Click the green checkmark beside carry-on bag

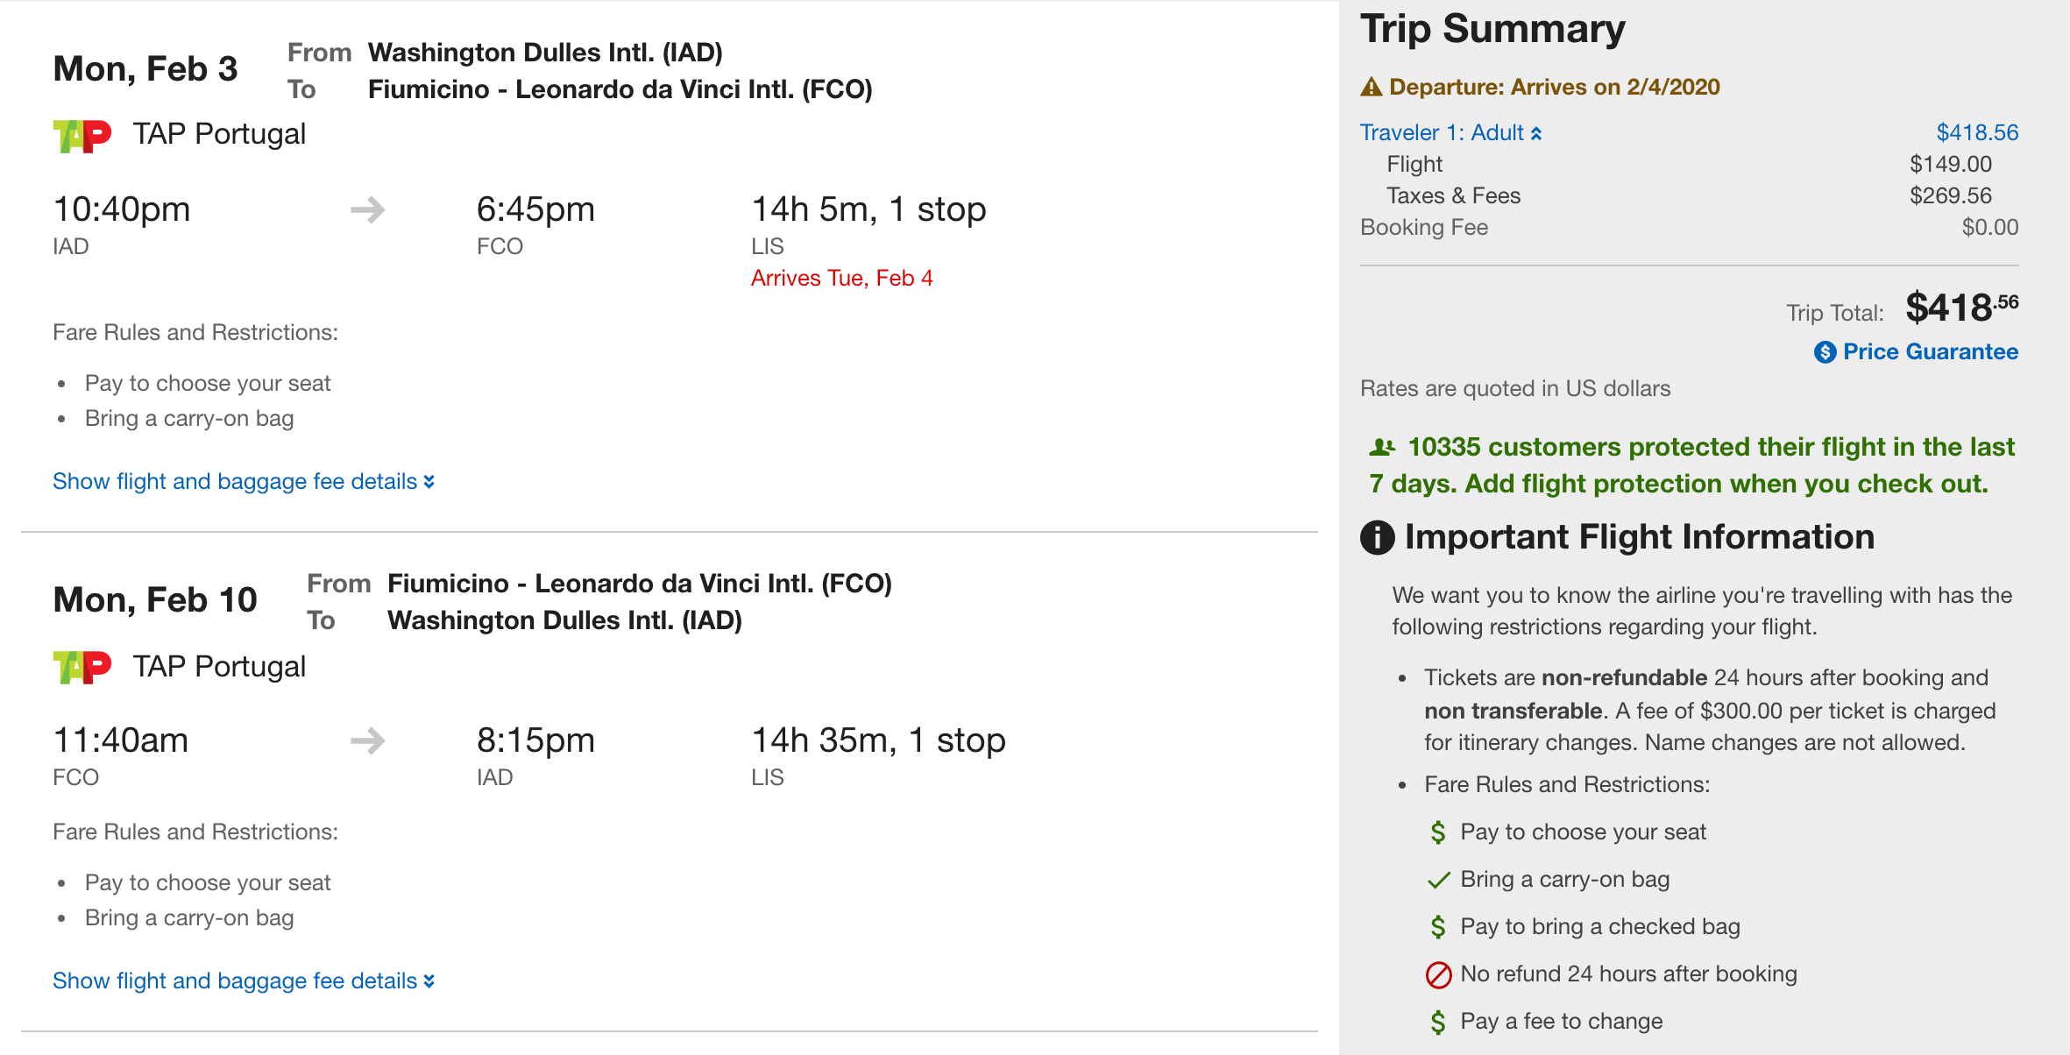point(1438,880)
